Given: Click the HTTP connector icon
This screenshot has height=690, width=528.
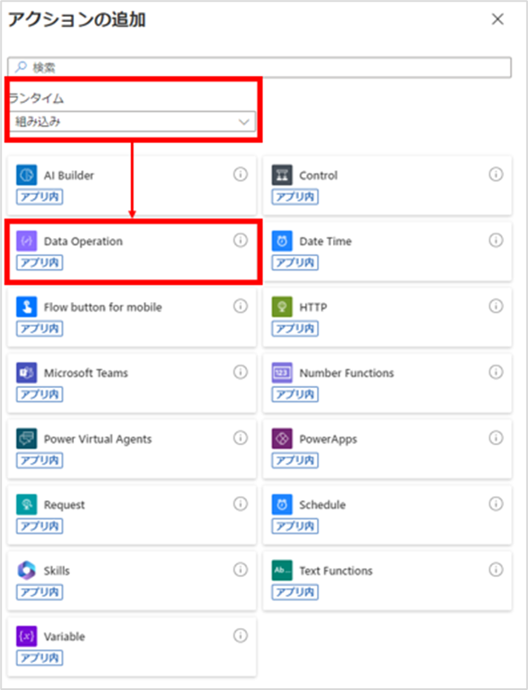Looking at the screenshot, I should 282,307.
